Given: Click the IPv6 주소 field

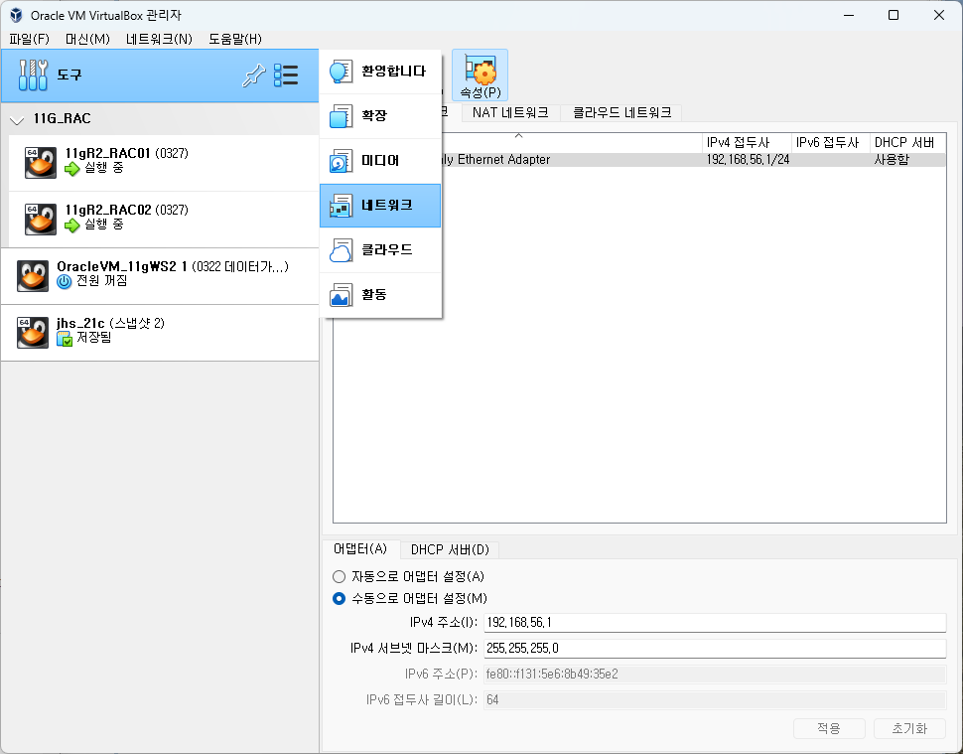Looking at the screenshot, I should point(715,675).
